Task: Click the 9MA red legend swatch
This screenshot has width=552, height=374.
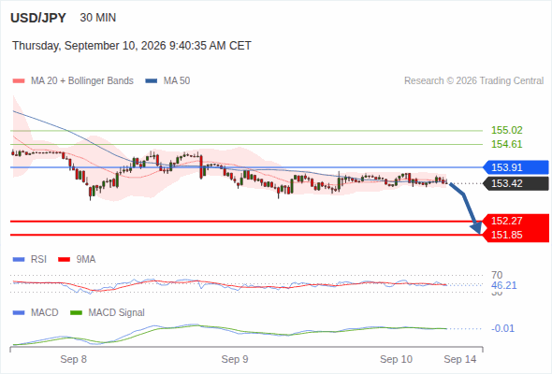Action: [64, 260]
